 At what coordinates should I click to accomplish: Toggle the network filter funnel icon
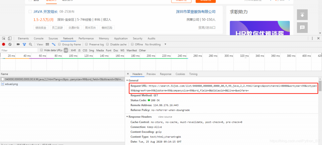(x=24, y=44)
